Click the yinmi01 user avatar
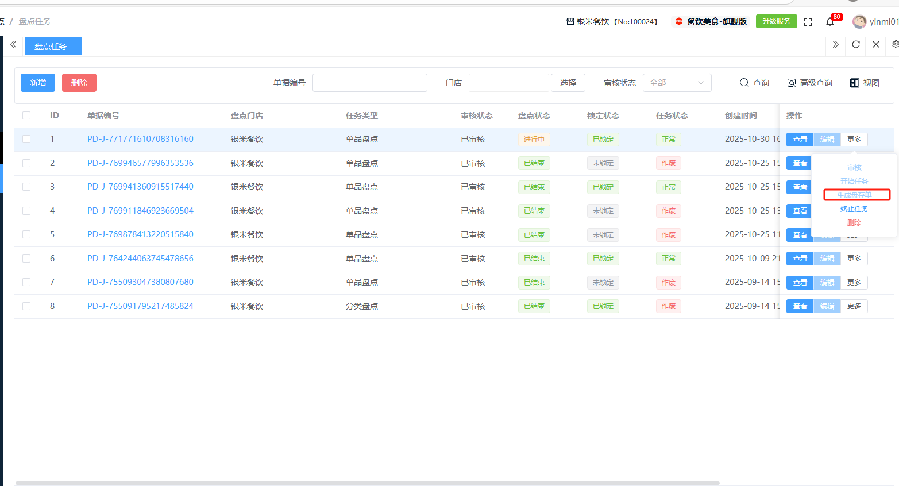899x486 pixels. click(859, 22)
